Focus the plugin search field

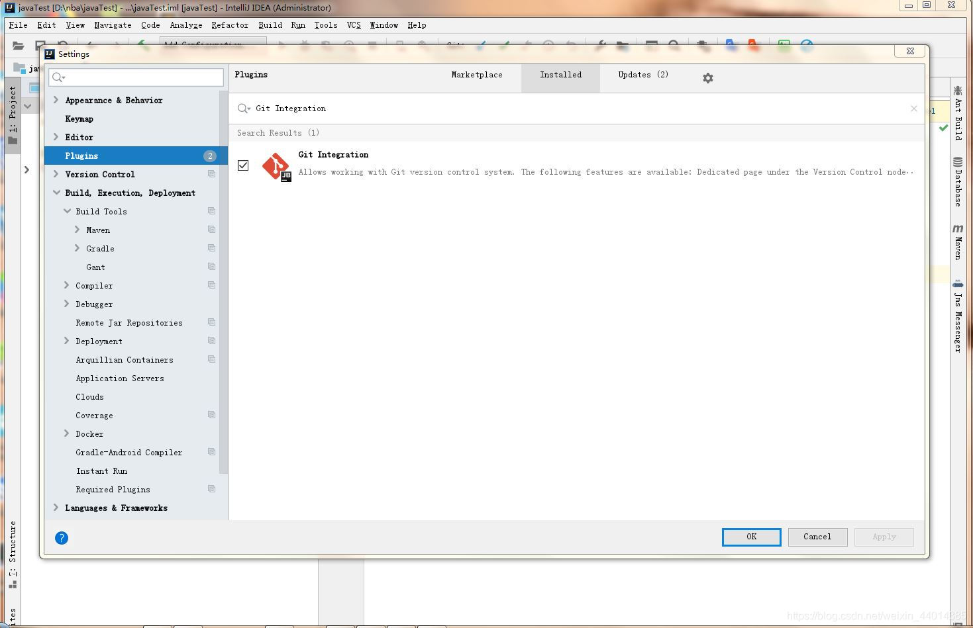point(576,109)
